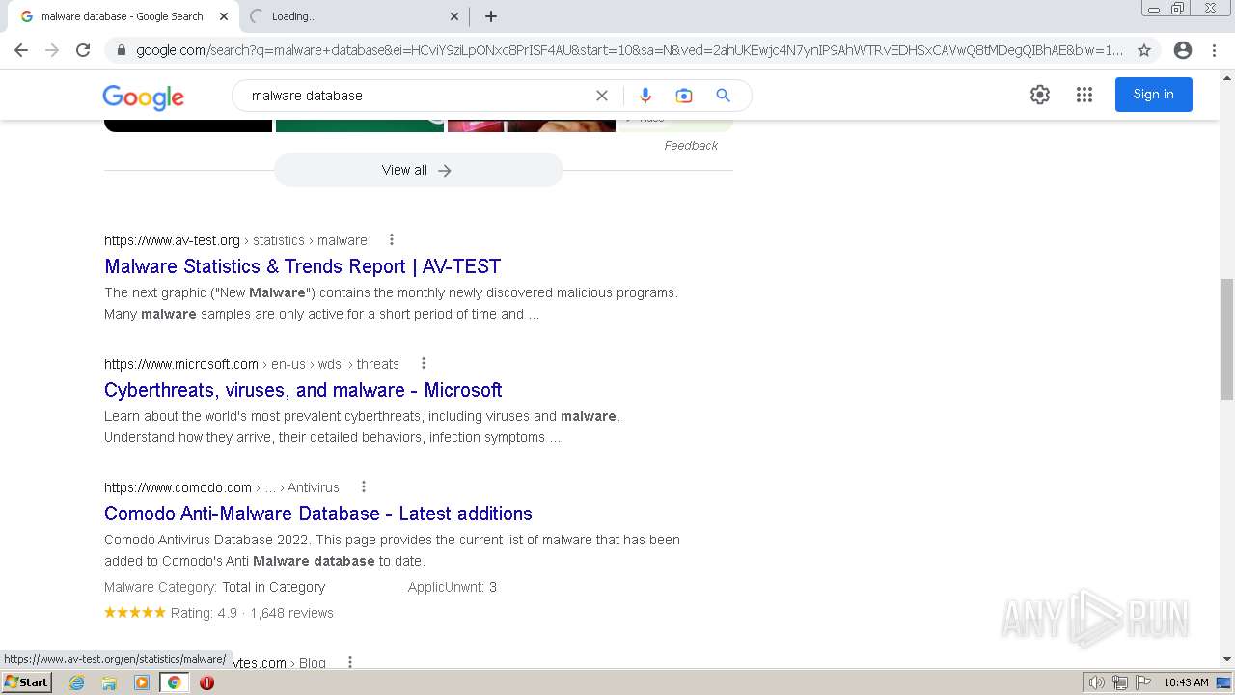
Task: Open Chrome's three-dot menu
Action: (x=1214, y=50)
